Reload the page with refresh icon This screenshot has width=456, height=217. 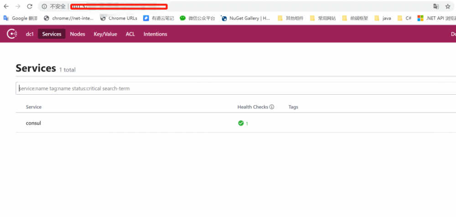tap(29, 6)
